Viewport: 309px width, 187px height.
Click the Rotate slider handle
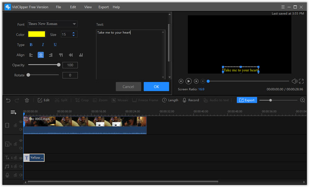tap(28, 75)
